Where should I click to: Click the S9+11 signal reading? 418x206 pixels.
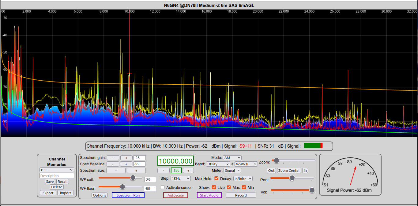(246, 146)
